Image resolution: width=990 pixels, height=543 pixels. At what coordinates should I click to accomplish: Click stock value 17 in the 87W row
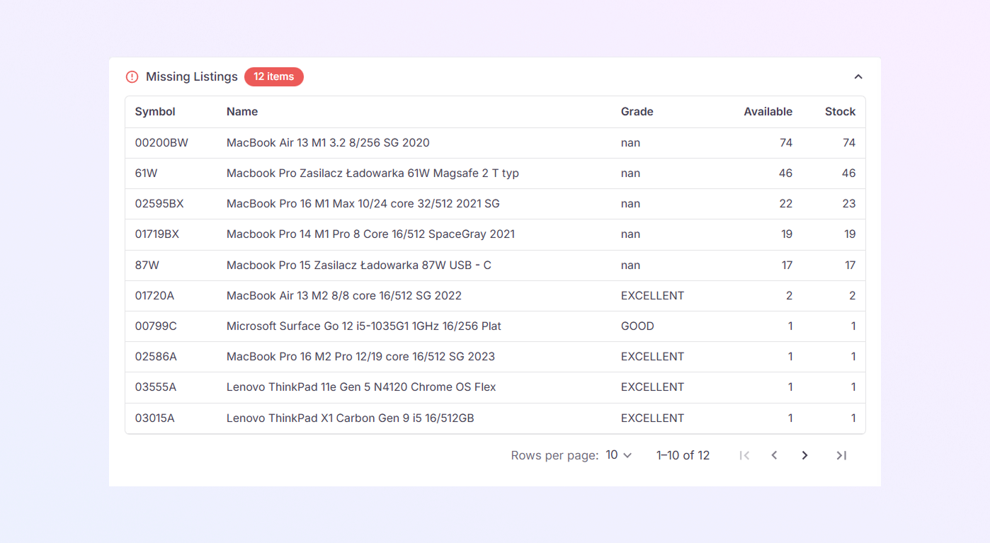coord(850,265)
